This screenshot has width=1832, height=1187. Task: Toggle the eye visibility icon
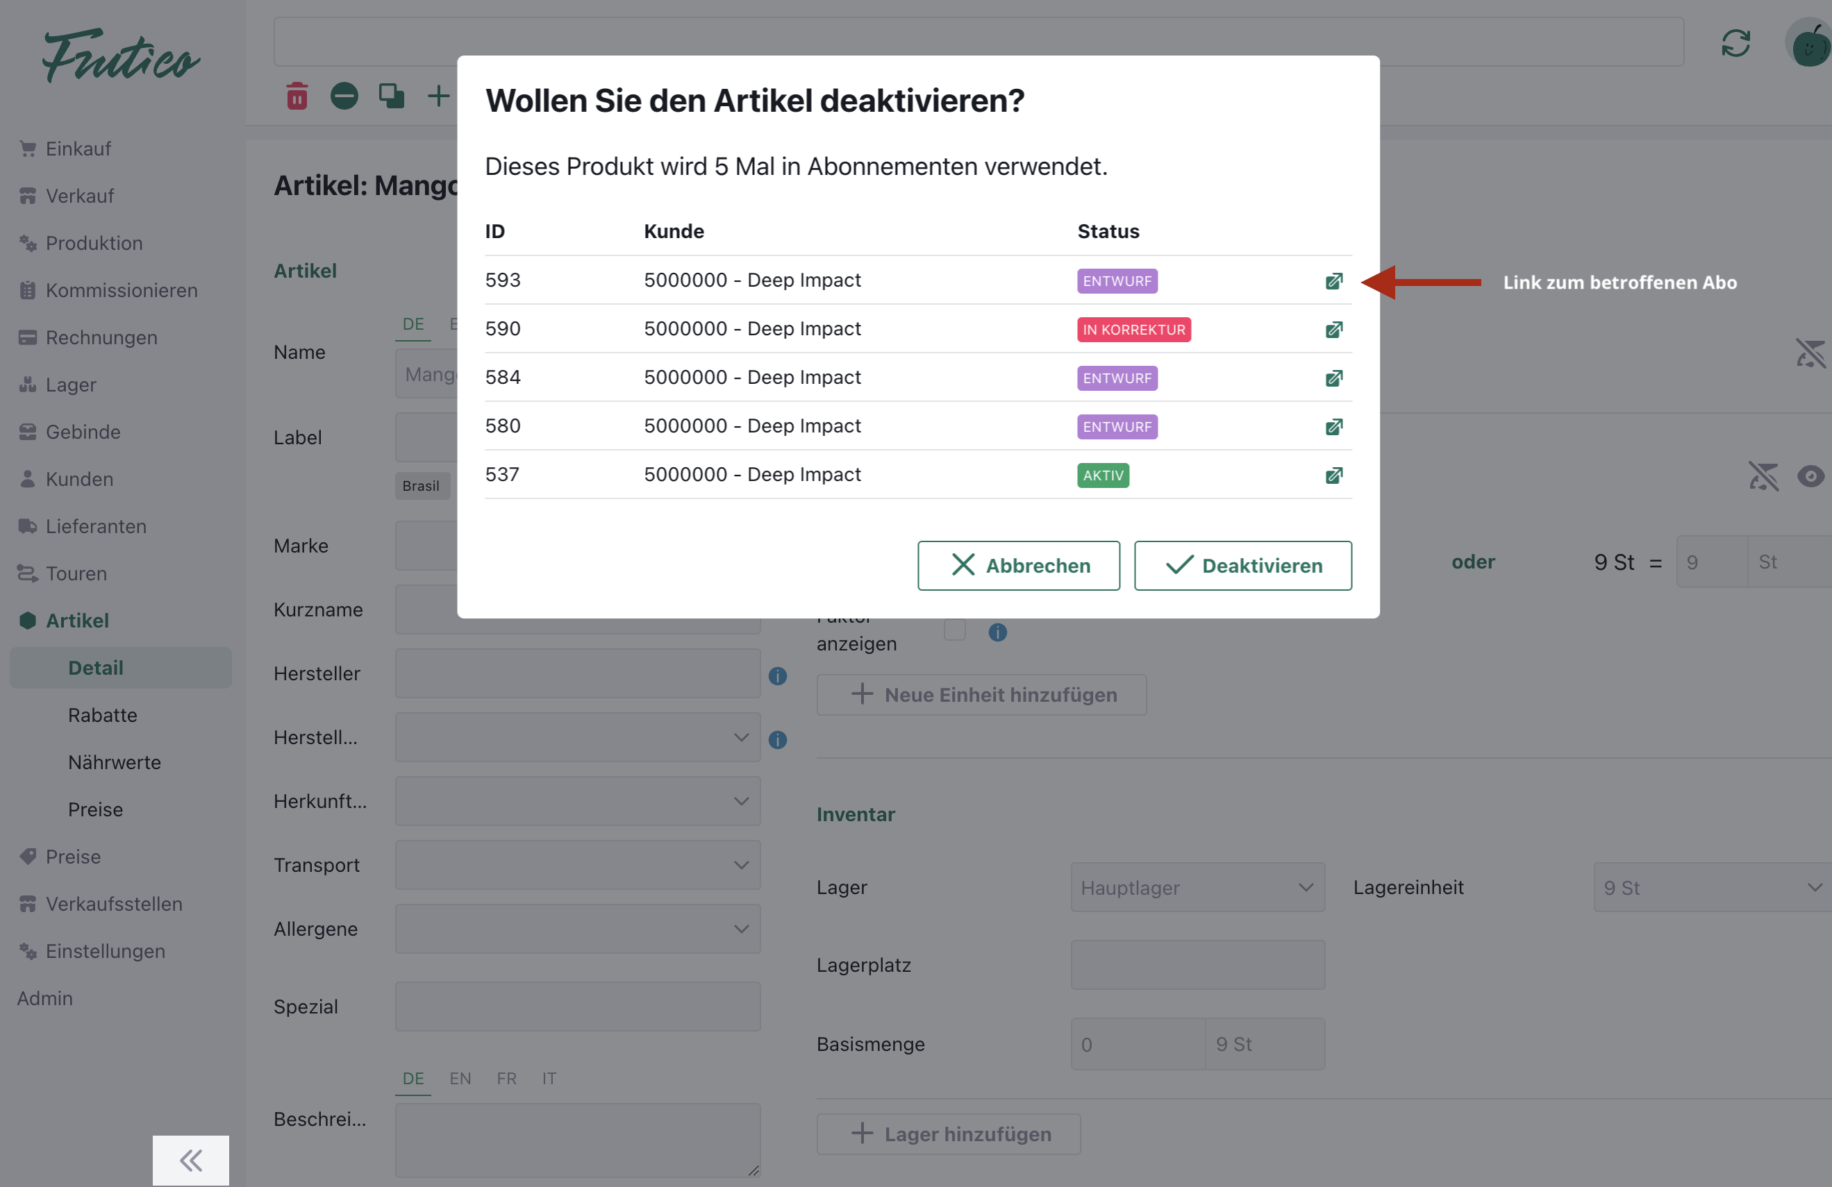tap(1810, 476)
